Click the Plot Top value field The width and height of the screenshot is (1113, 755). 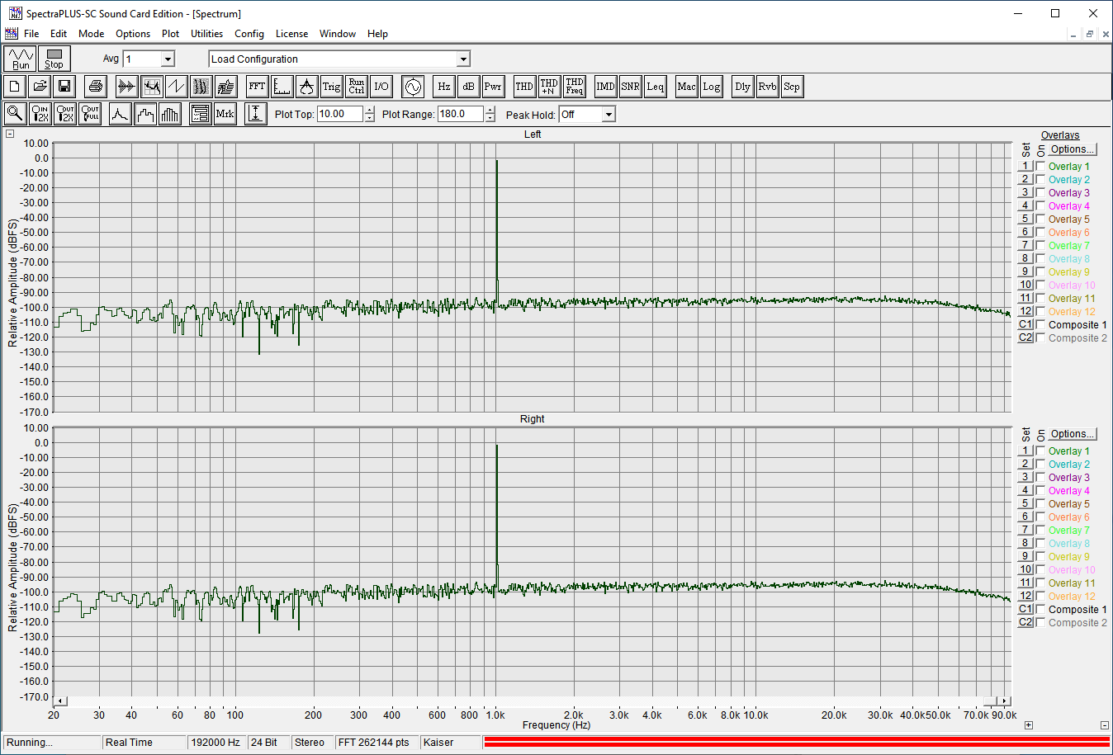pyautogui.click(x=339, y=114)
